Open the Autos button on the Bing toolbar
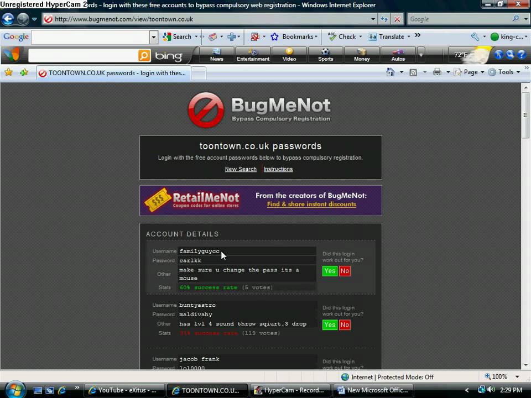This screenshot has height=398, width=531. coord(398,55)
